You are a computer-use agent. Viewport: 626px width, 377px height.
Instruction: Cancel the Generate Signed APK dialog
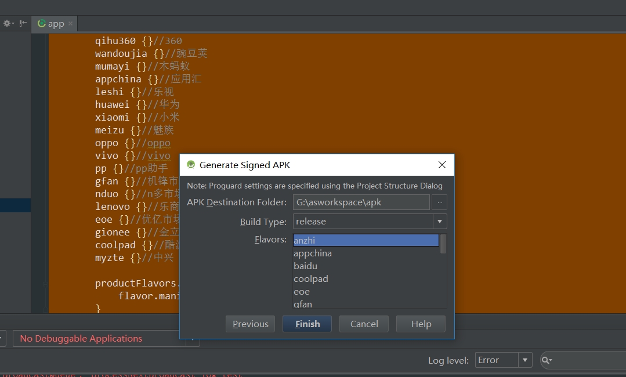(364, 324)
